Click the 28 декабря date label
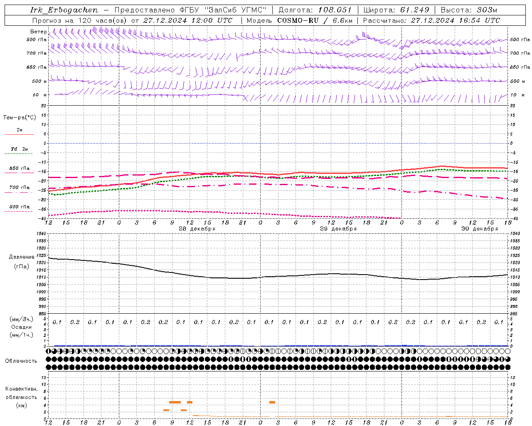The width and height of the screenshot is (532, 426). (x=197, y=229)
